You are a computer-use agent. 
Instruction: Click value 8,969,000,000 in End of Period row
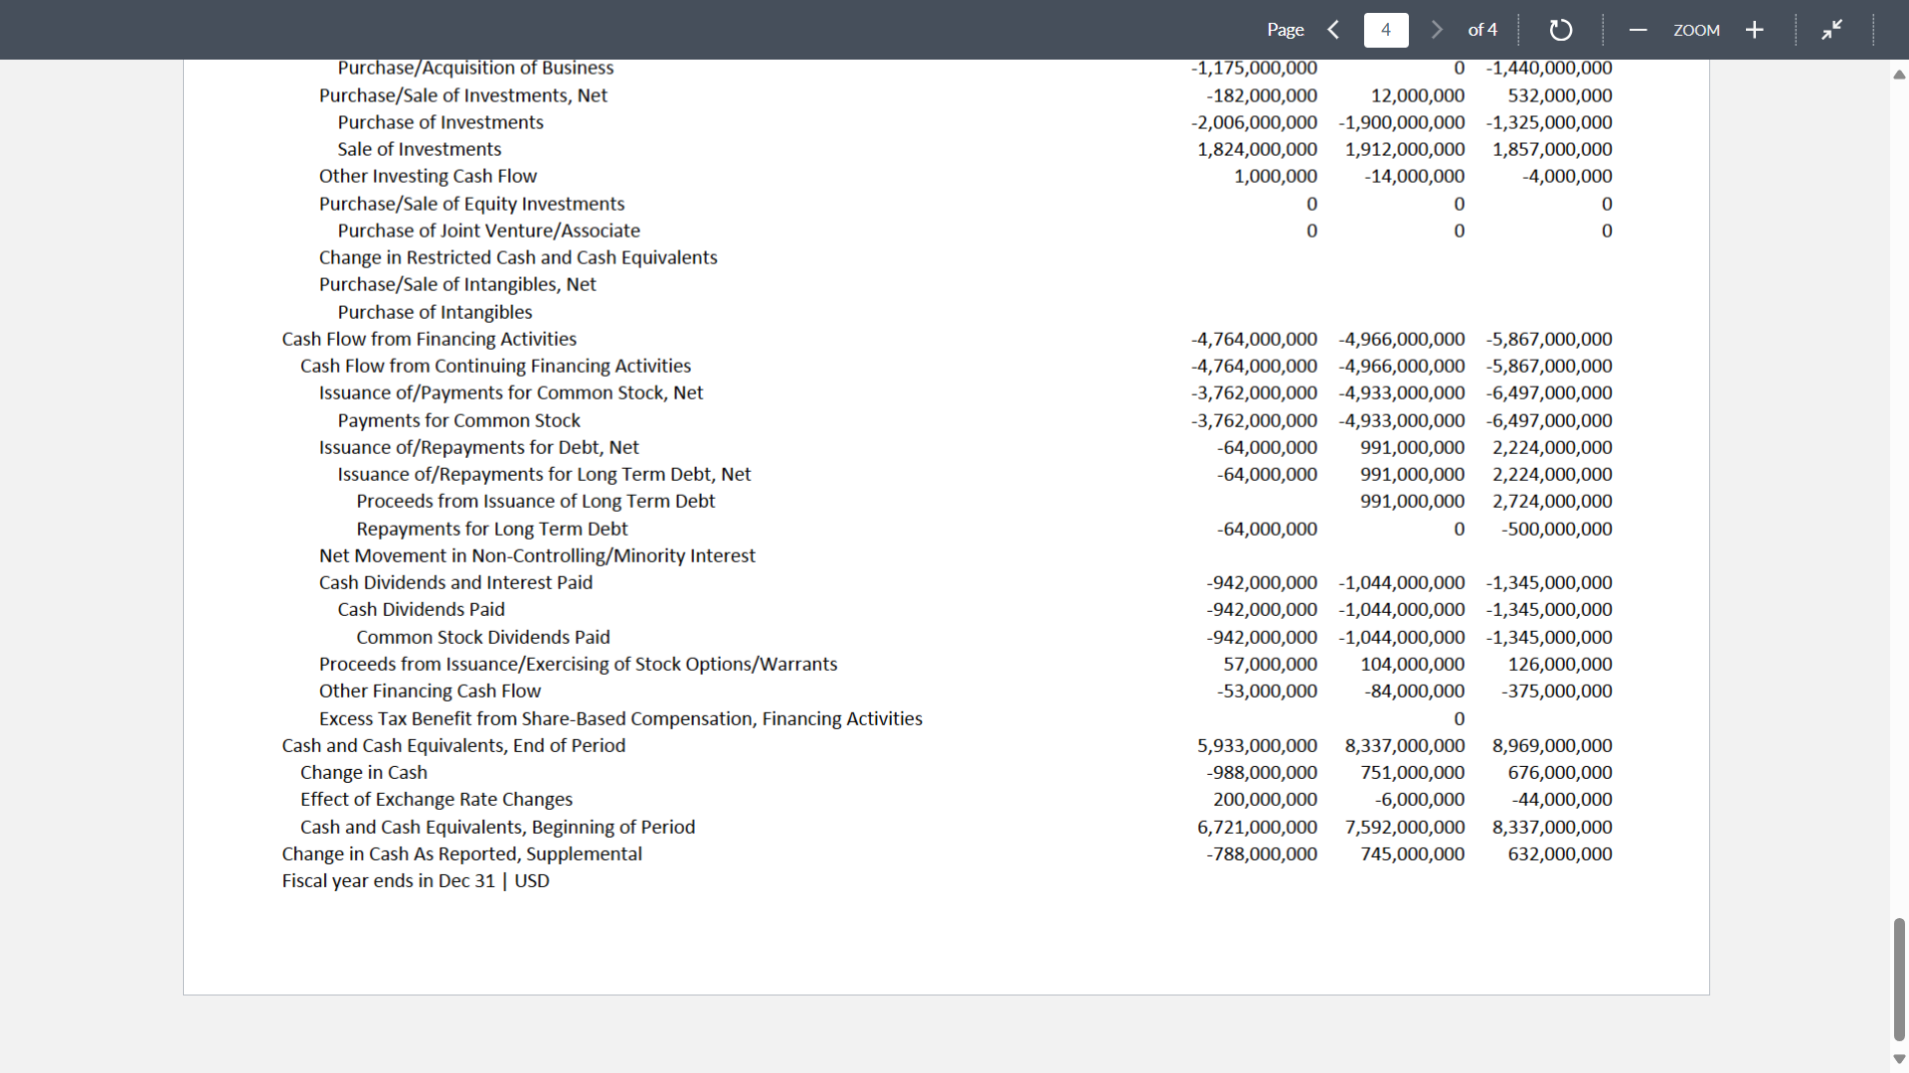coord(1552,745)
